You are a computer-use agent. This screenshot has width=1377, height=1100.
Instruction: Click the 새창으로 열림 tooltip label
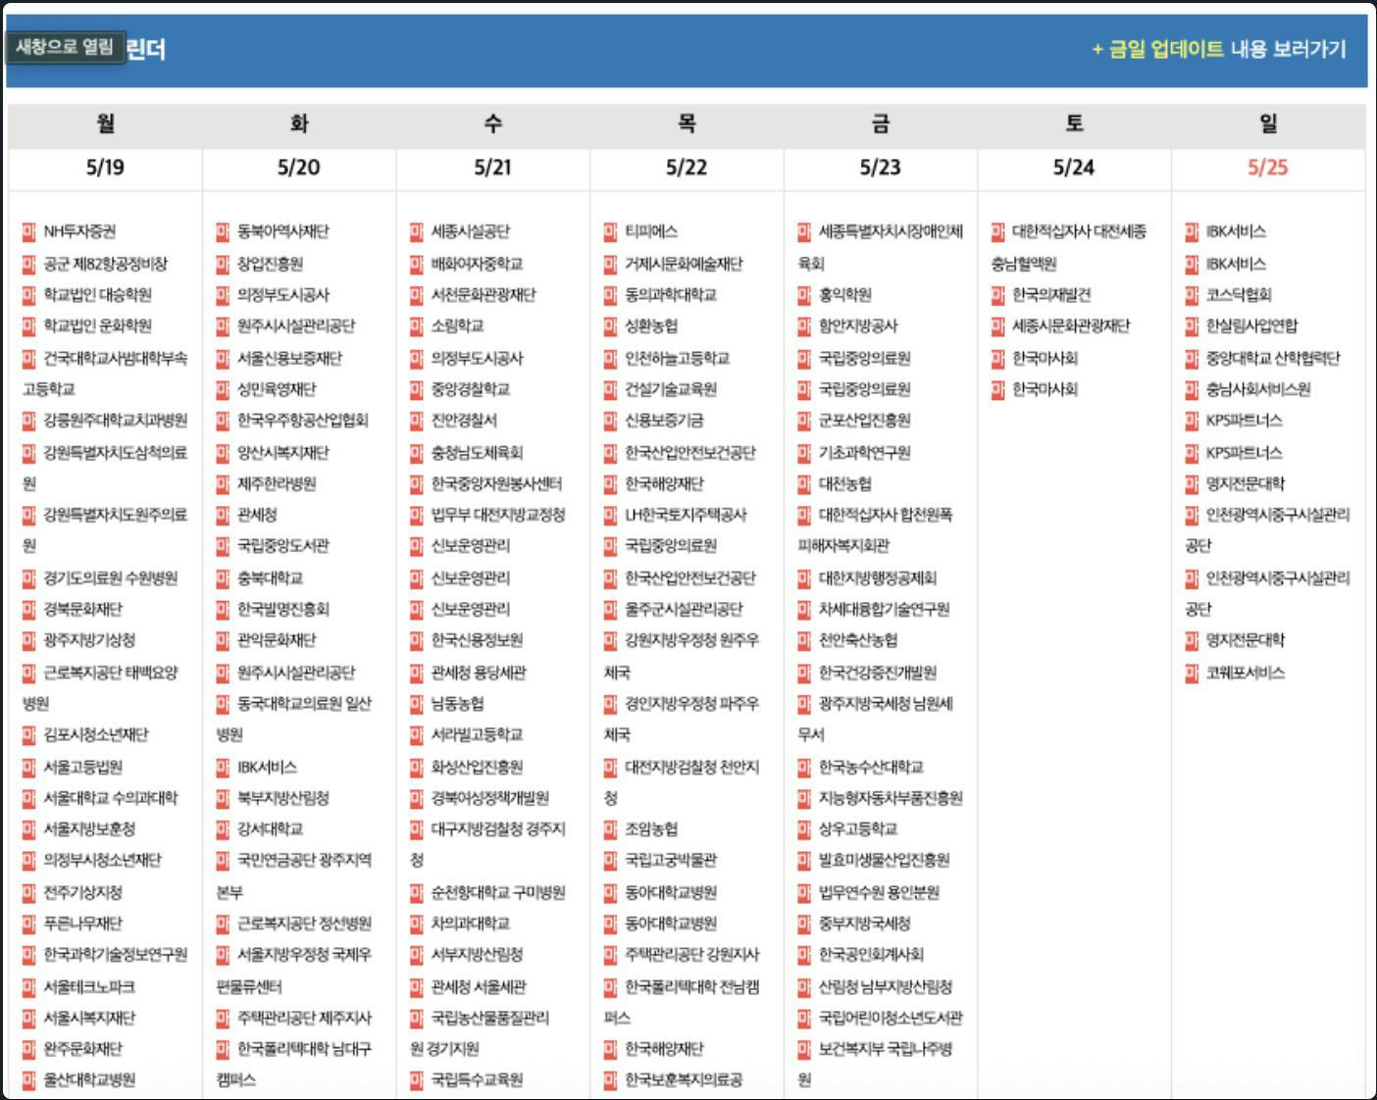click(x=65, y=46)
